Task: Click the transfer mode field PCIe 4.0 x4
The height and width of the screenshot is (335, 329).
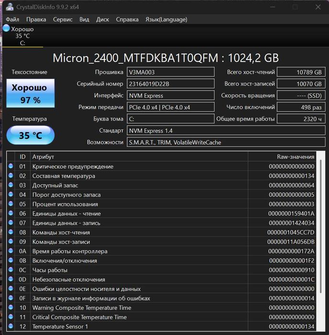Action: 170,107
